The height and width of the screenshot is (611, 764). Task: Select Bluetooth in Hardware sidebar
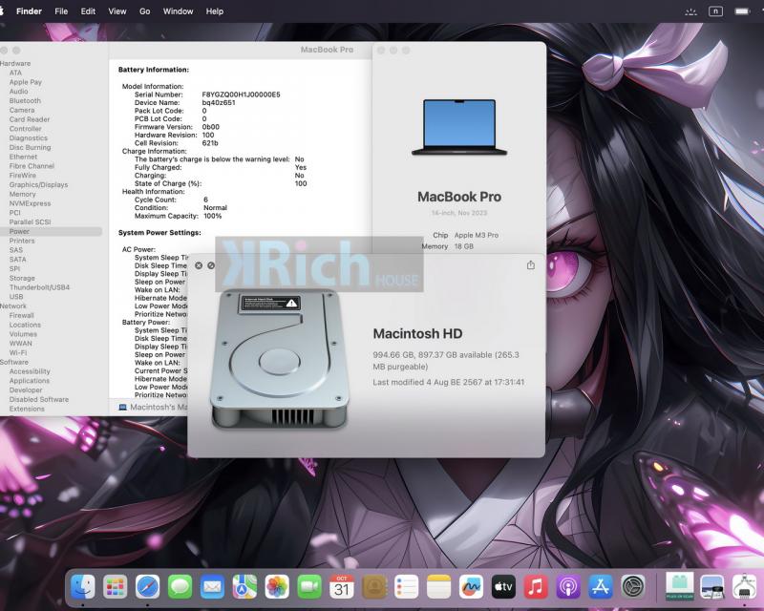pyautogui.click(x=25, y=100)
